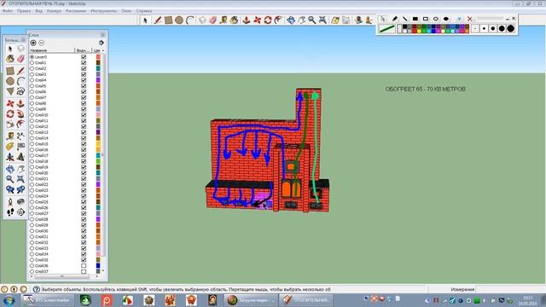The image size is (546, 307).
Task: Select the Scale tool in left tool panel
Action: coord(10,125)
